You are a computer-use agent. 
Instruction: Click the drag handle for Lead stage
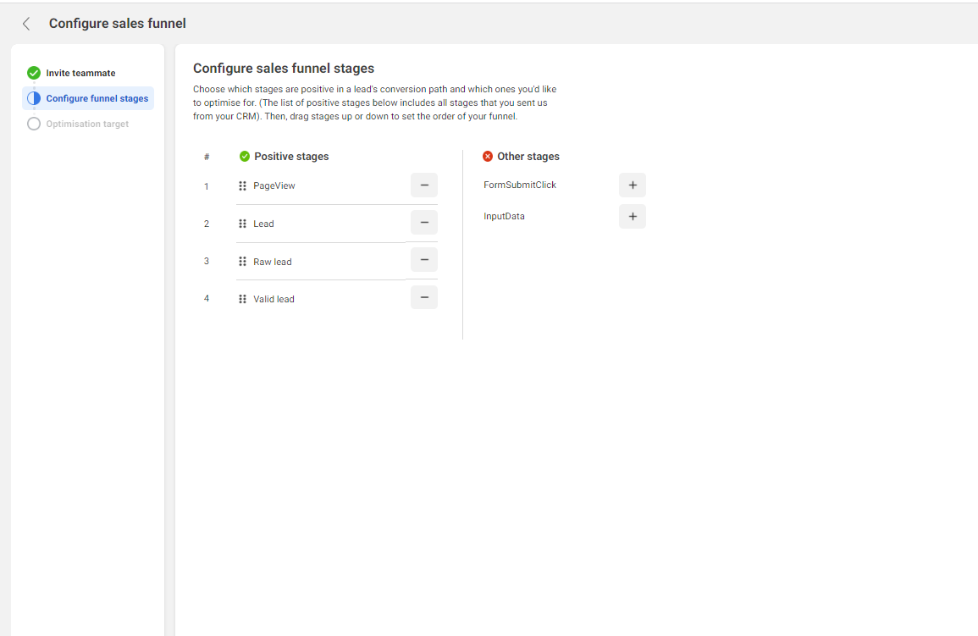pos(243,224)
